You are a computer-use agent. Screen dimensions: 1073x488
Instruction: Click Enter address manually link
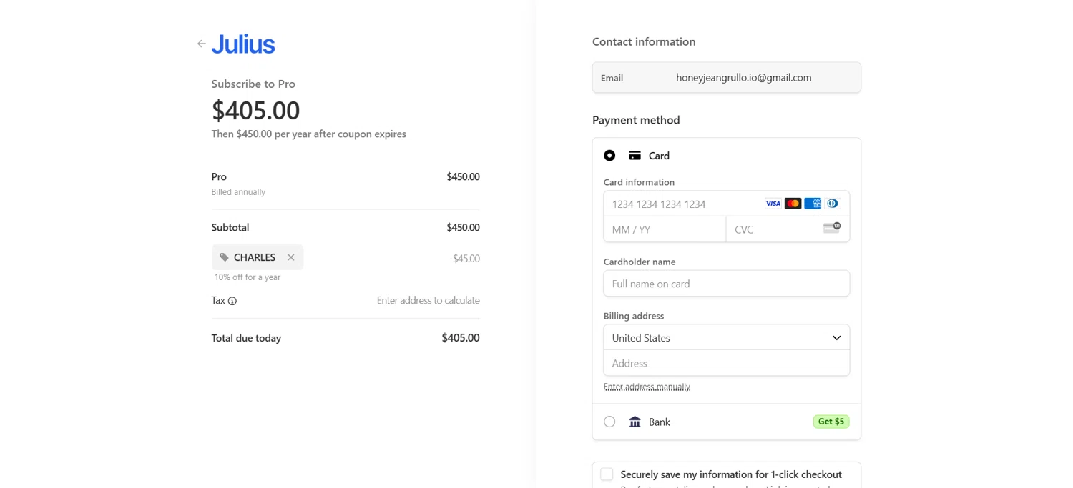(647, 387)
